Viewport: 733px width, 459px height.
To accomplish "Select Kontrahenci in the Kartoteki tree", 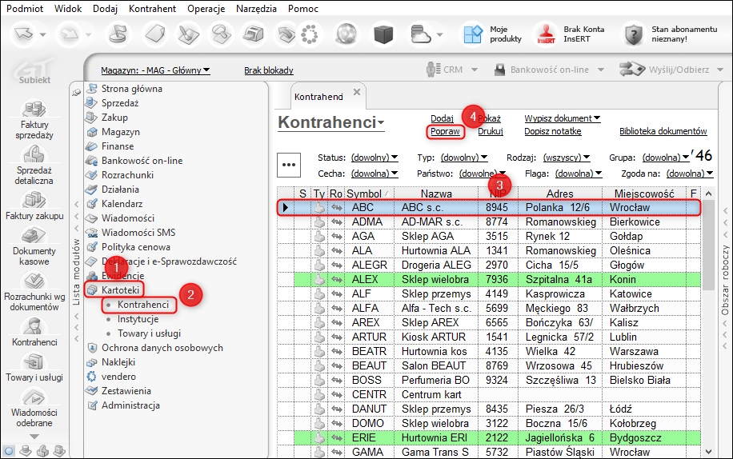I will (x=142, y=305).
